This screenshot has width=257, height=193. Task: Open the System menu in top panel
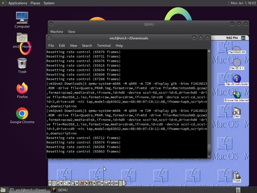(x=49, y=3)
